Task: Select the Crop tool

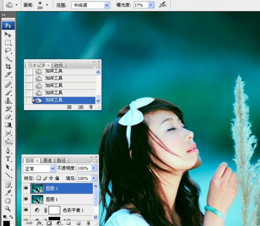Action: click(x=8, y=66)
